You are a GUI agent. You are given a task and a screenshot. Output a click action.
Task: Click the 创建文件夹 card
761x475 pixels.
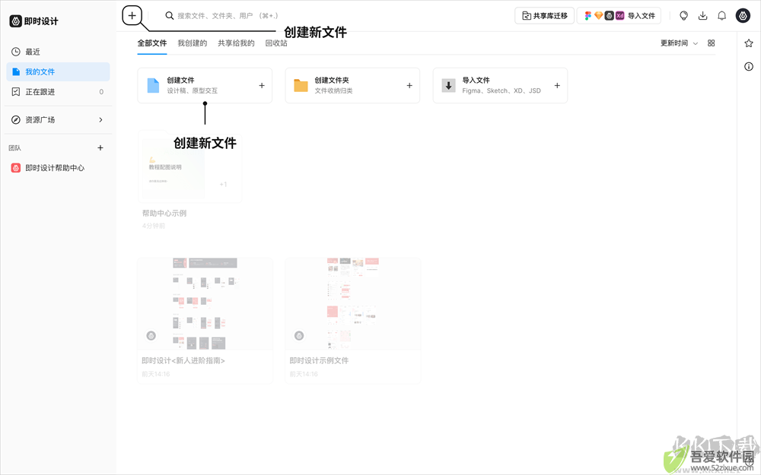(x=352, y=85)
